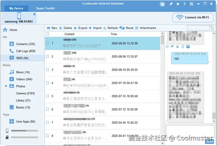Image resolution: width=217 pixels, height=146 pixels.
Task: Uncheck the Attachments checkbox
Action: (137, 28)
